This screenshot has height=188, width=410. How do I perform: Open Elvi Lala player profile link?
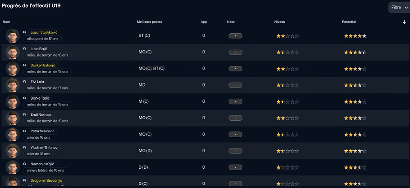[x=37, y=82]
